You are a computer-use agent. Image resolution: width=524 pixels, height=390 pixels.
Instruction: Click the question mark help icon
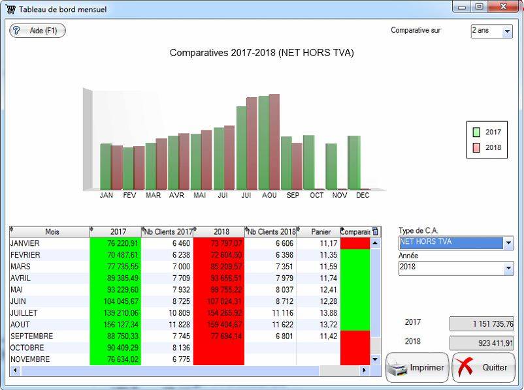pos(18,31)
